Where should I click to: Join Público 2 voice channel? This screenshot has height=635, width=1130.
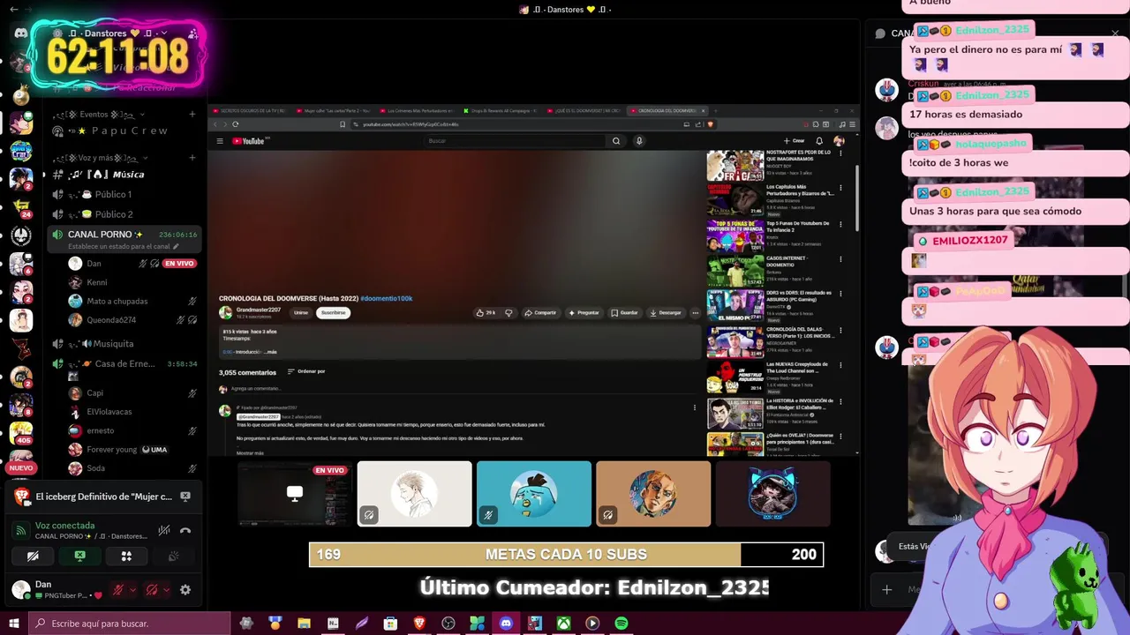(x=124, y=214)
